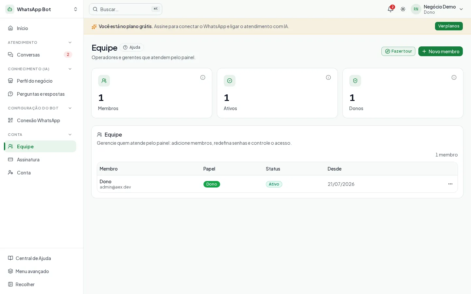The width and height of the screenshot is (471, 294).
Task: Click the Ajuda help chip
Action: tap(131, 47)
